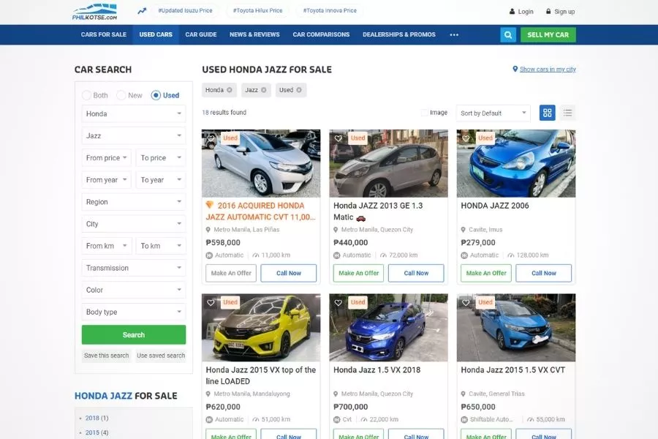The width and height of the screenshot is (658, 439).
Task: Switch listings to list view layout
Action: coord(568,113)
